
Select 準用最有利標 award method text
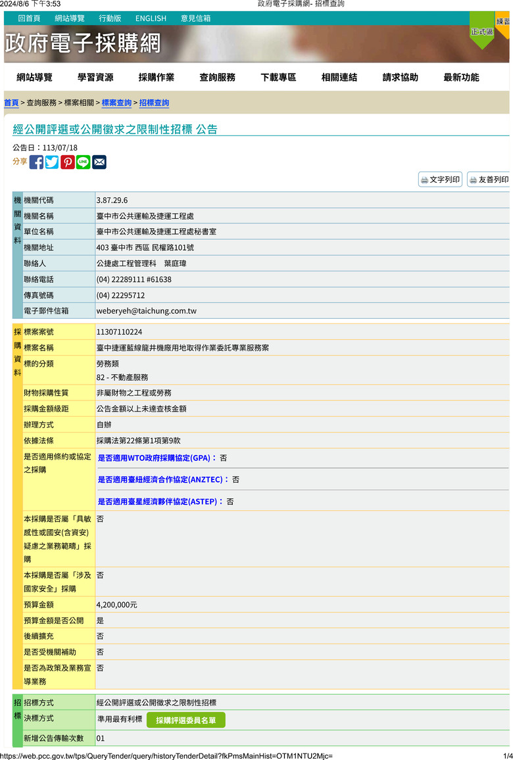pyautogui.click(x=120, y=719)
